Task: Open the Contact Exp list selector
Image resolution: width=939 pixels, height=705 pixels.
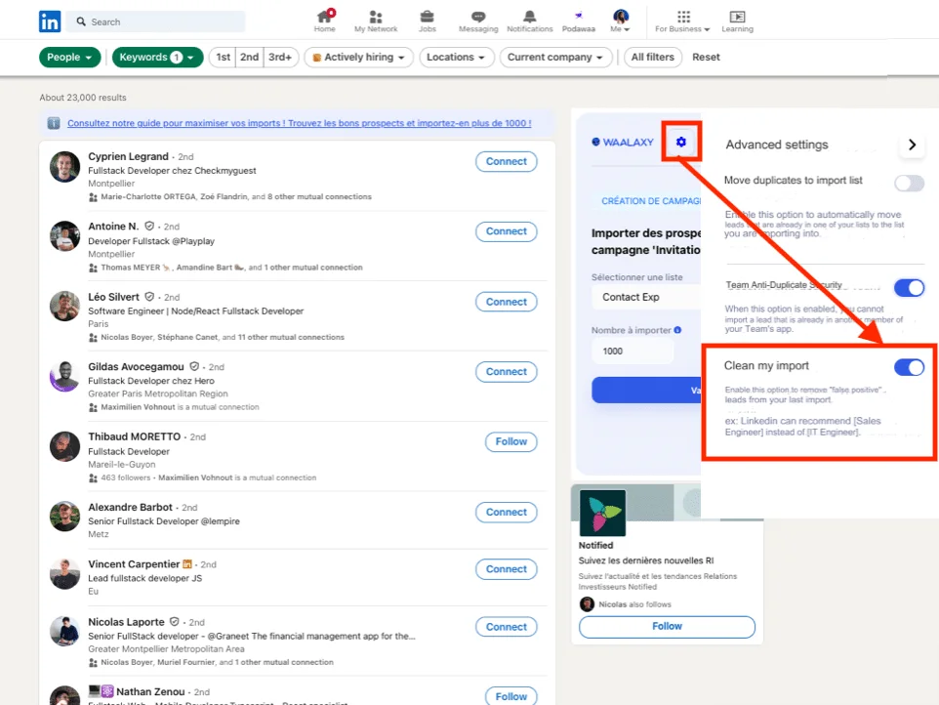Action: (647, 297)
